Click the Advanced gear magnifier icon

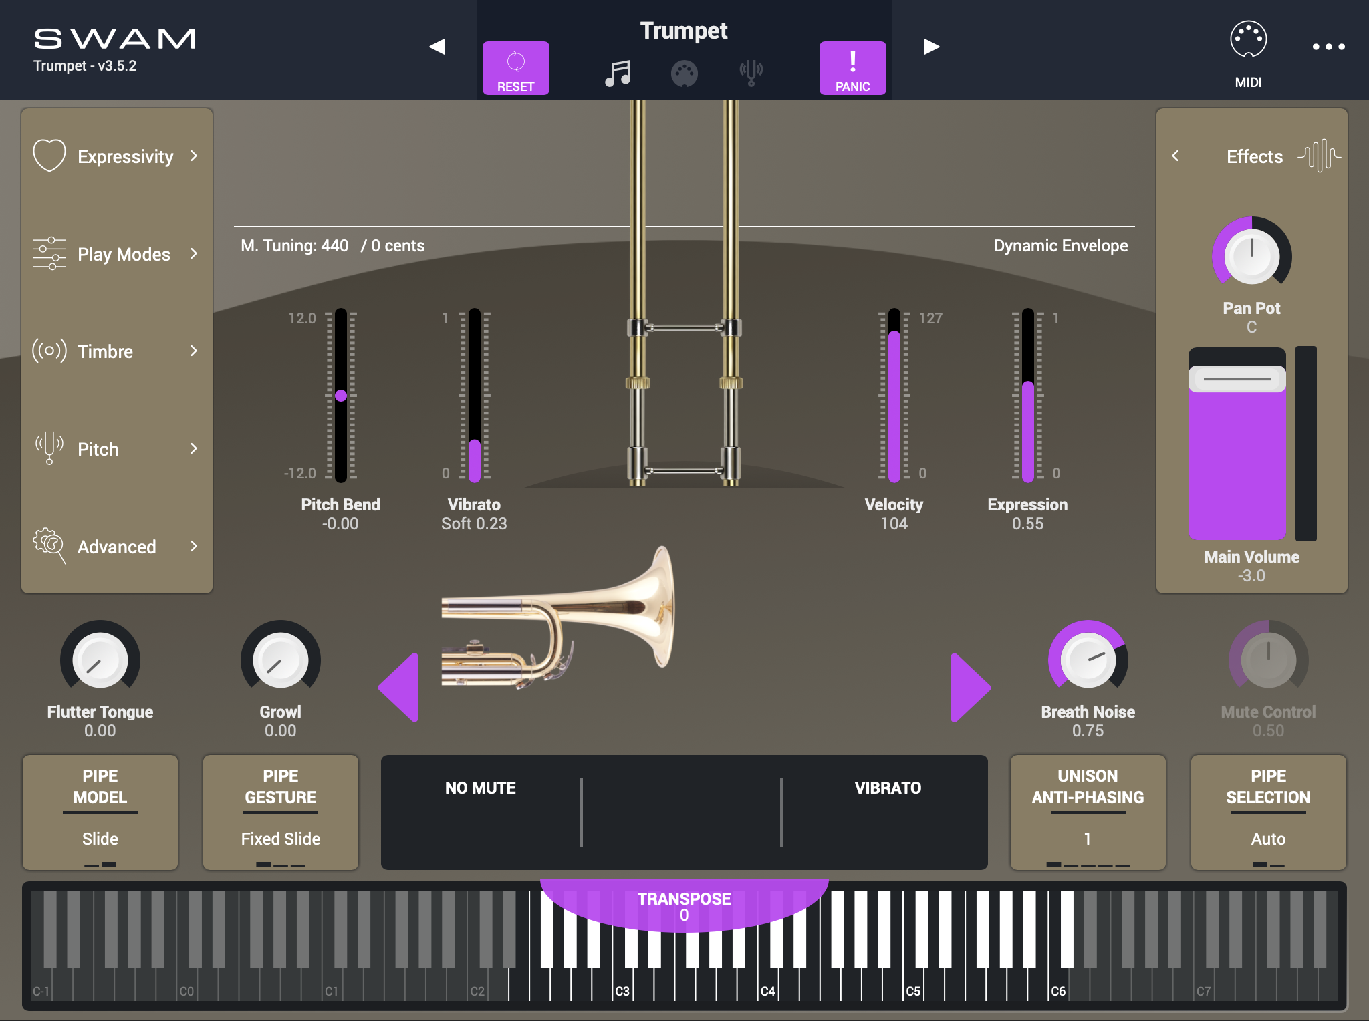[x=49, y=545]
